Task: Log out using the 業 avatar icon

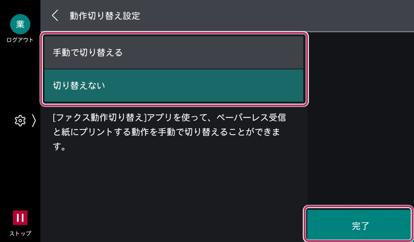Action: tap(20, 24)
